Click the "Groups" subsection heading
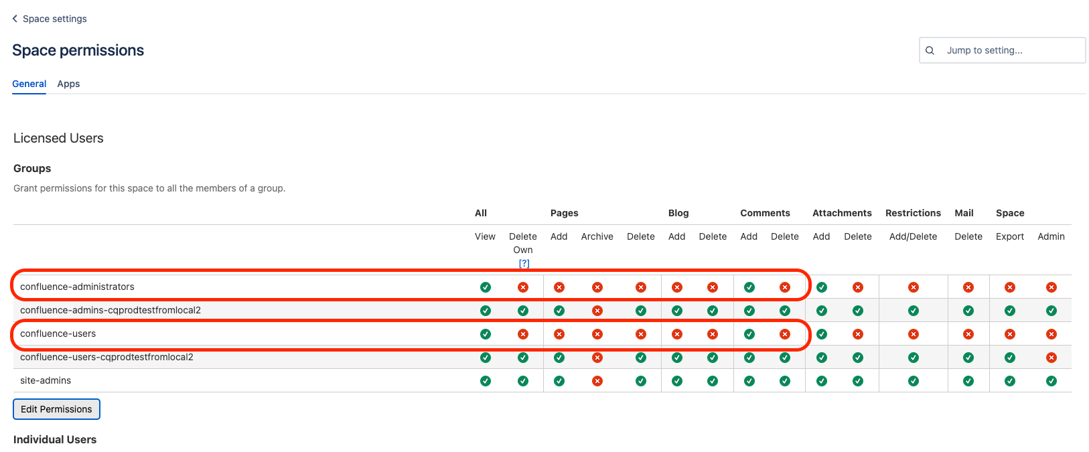1089x452 pixels. point(32,168)
